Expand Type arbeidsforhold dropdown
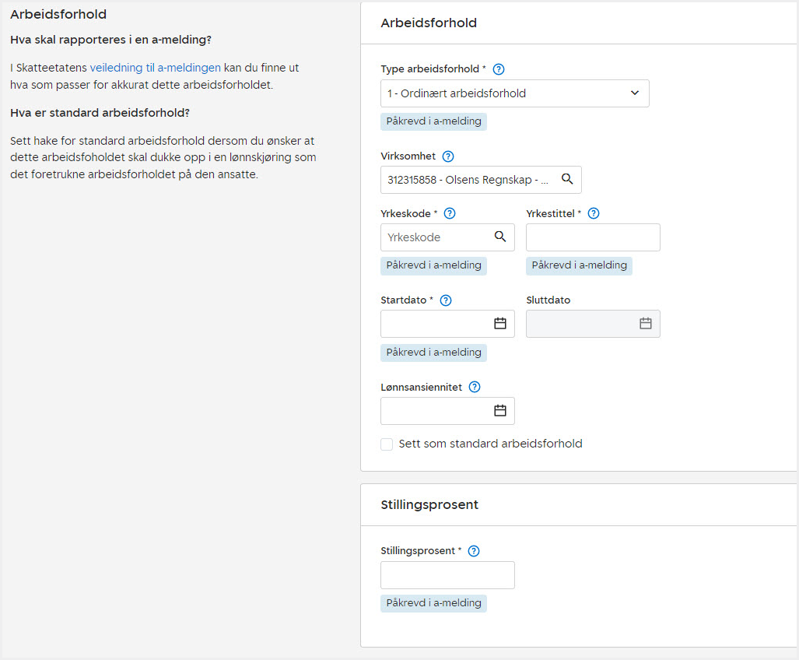The image size is (799, 660). point(635,93)
